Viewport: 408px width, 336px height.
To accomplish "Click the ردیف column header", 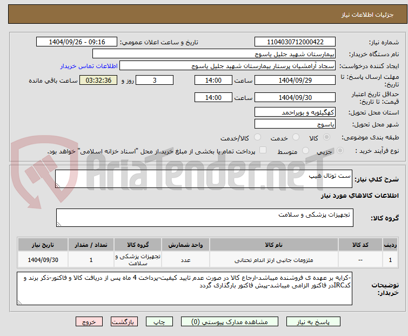I will click(x=390, y=245).
